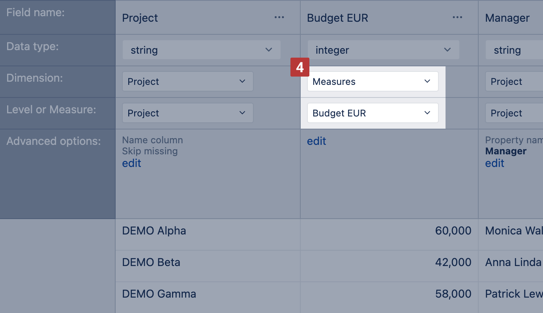Click the red step 4 badge
Screen dimensions: 543x313
pos(300,67)
